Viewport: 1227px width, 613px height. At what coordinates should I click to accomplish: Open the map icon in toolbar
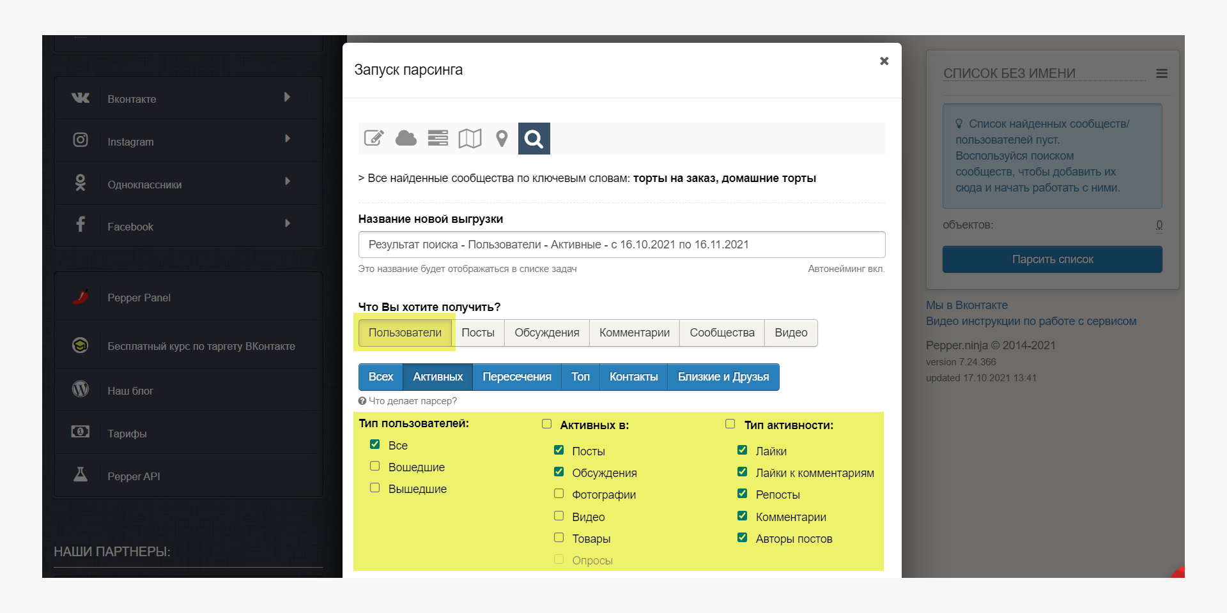(x=470, y=138)
